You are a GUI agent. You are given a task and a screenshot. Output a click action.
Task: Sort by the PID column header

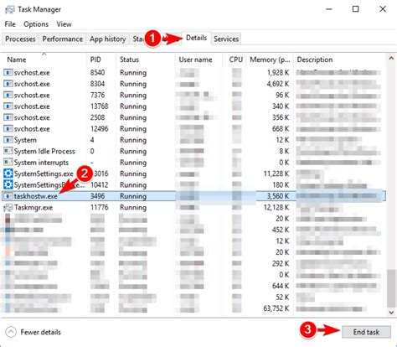pyautogui.click(x=101, y=60)
